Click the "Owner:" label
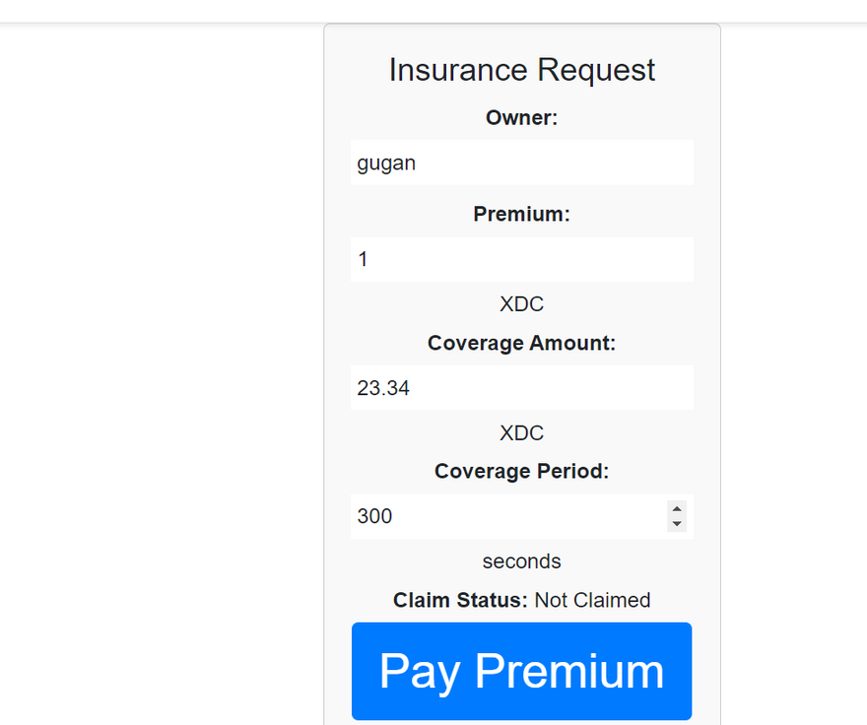 click(x=521, y=118)
